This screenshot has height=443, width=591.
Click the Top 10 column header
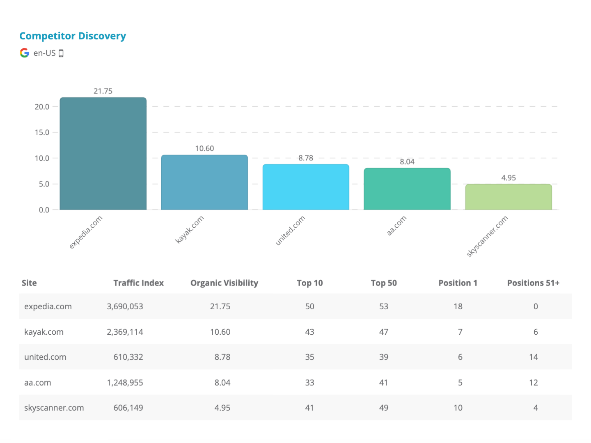point(310,283)
